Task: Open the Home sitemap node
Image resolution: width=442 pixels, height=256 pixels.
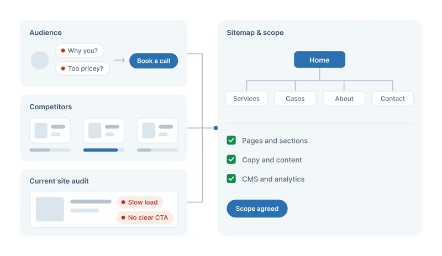Action: (319, 60)
